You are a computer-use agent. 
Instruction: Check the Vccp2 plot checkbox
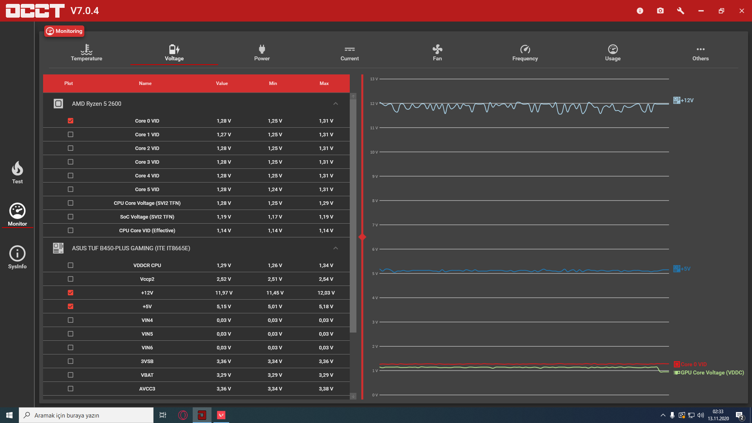point(70,279)
